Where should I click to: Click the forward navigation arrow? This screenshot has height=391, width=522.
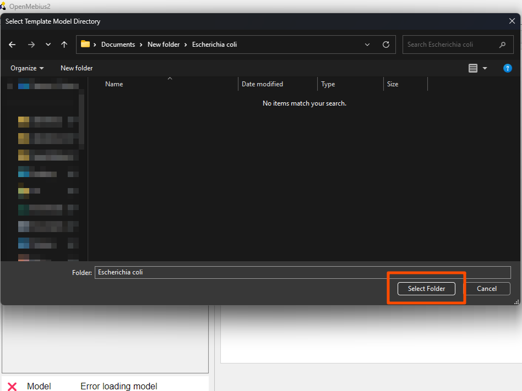[31, 45]
